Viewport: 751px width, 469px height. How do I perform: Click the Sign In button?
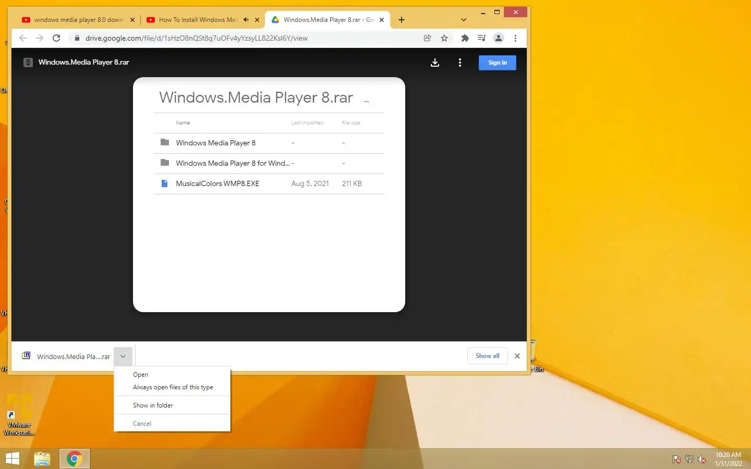click(x=498, y=63)
